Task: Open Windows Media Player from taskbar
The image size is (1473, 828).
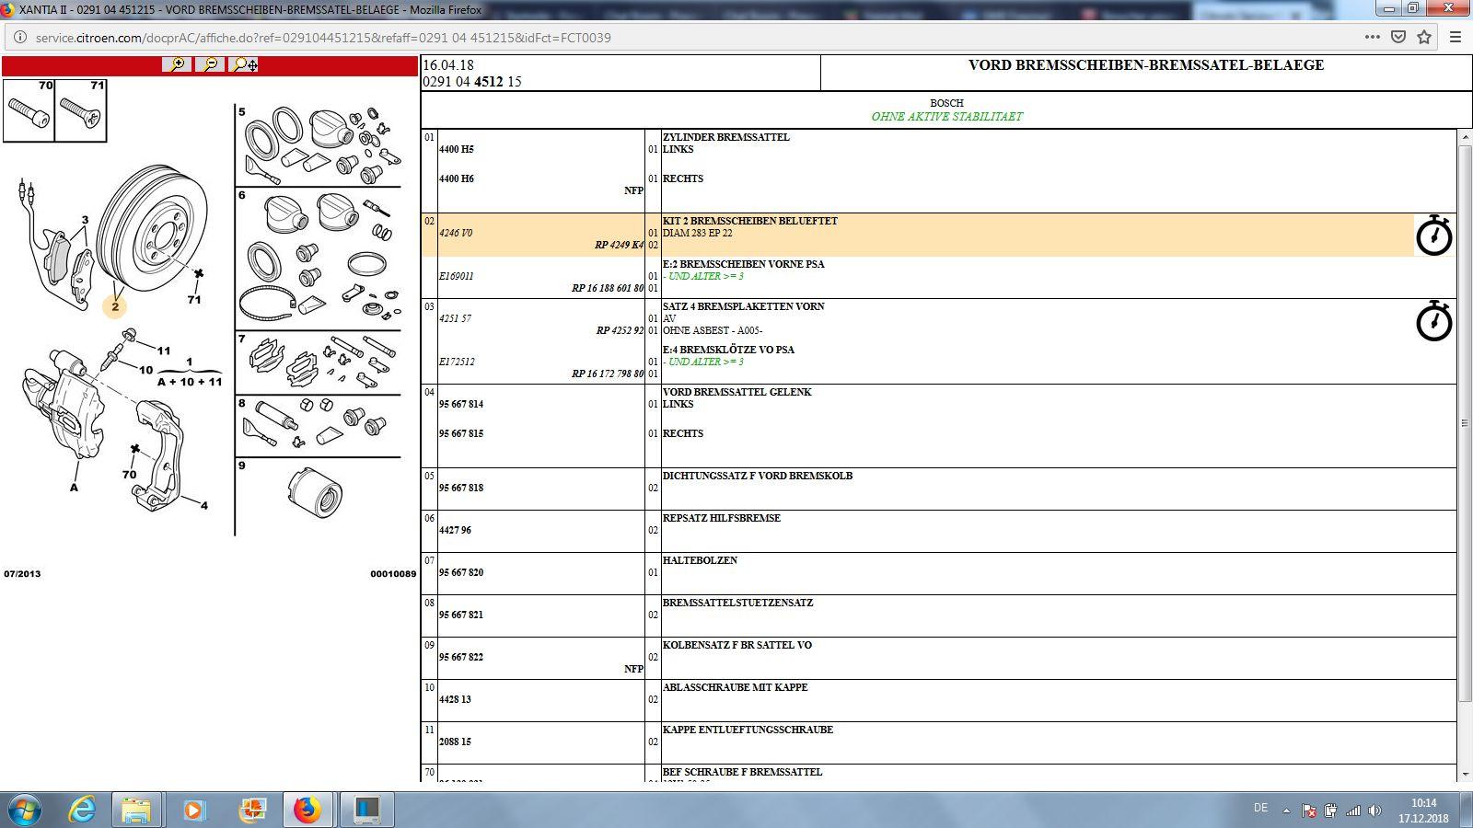Action: 193,810
